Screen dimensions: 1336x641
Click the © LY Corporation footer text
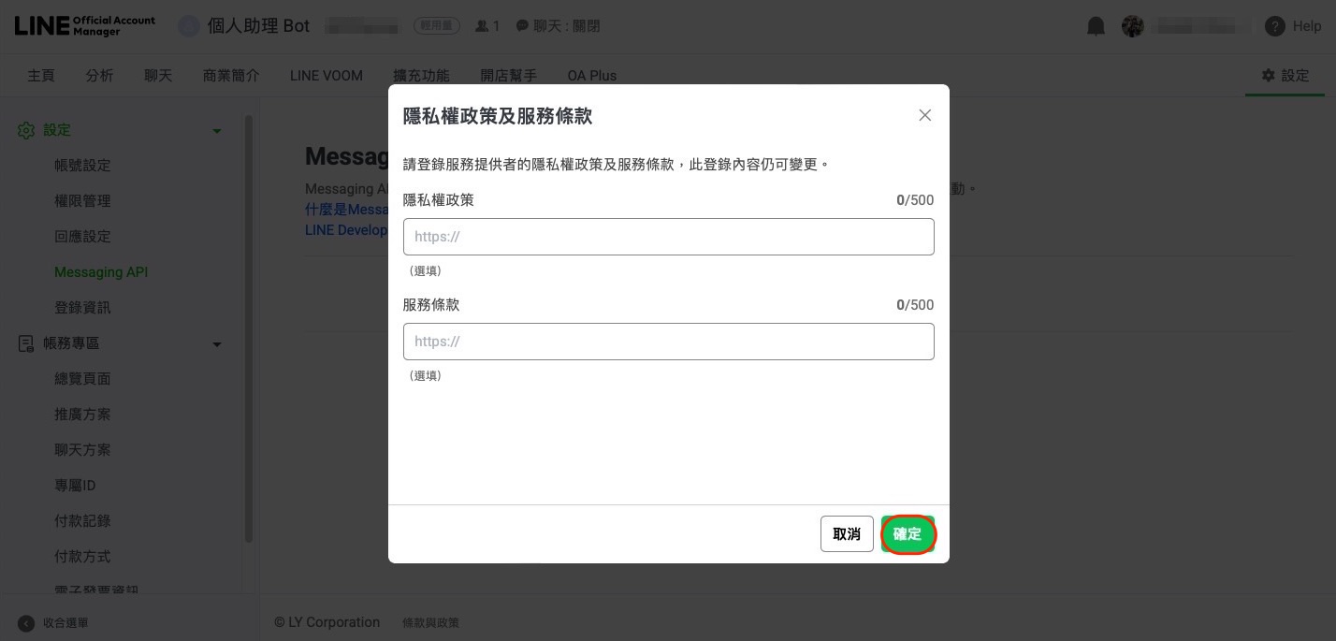[x=327, y=622]
